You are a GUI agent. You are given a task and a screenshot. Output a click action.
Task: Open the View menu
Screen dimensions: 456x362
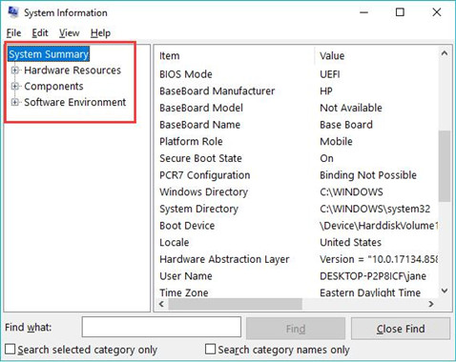[69, 32]
